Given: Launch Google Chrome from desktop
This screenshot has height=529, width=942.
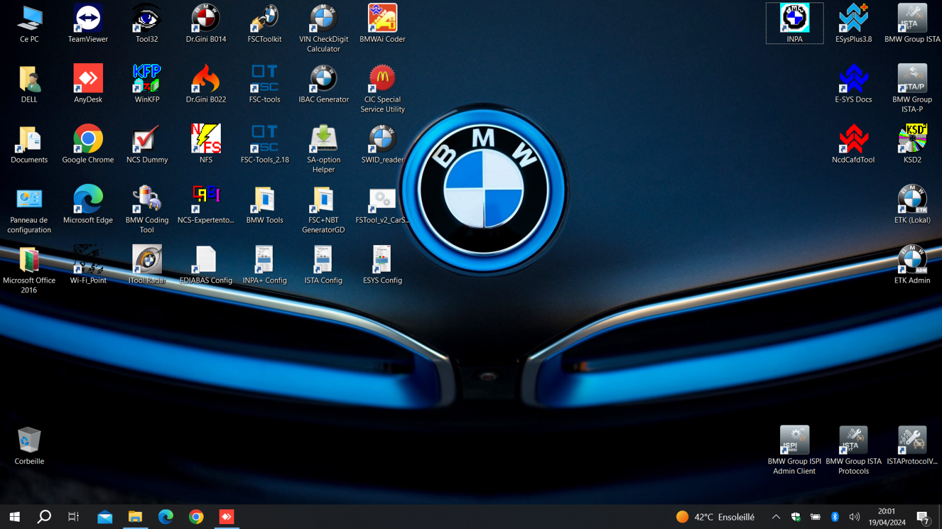Looking at the screenshot, I should 88,143.
